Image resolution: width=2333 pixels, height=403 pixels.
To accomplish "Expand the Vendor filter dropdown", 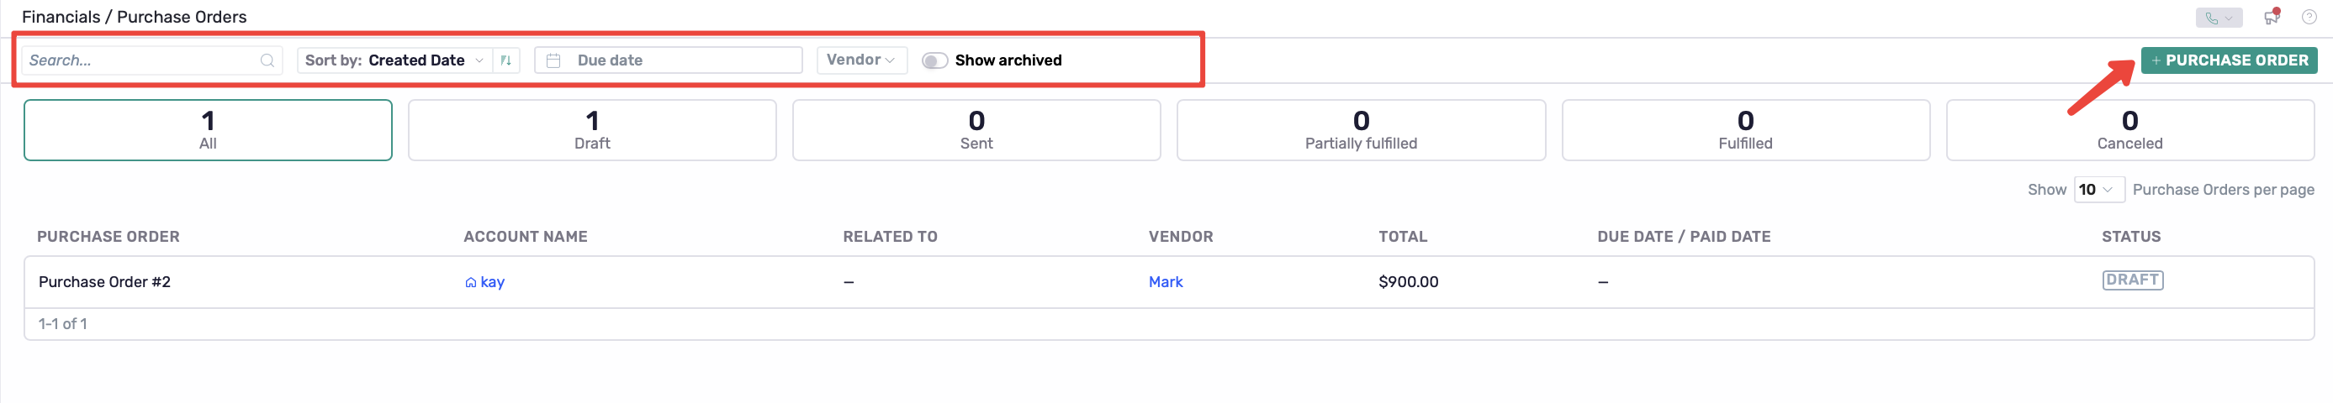I will click(860, 60).
